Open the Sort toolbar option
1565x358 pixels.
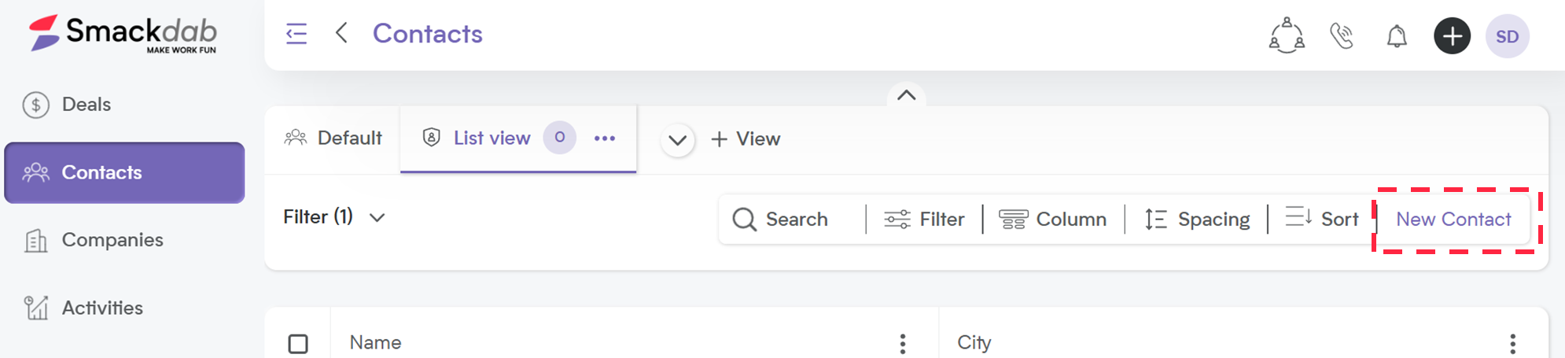coord(1322,219)
